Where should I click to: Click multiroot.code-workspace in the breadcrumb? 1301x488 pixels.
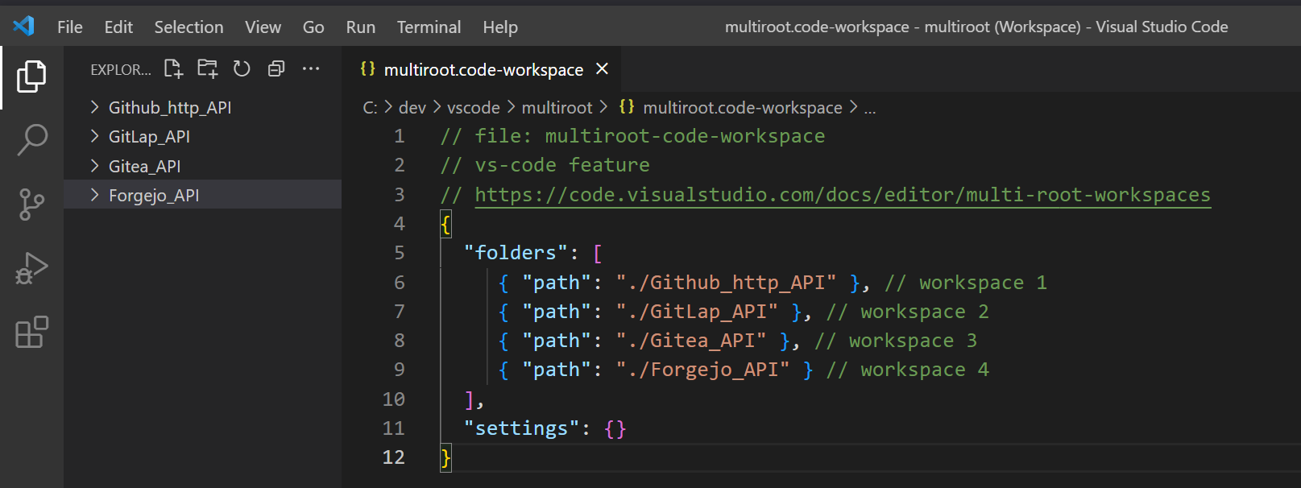click(742, 107)
